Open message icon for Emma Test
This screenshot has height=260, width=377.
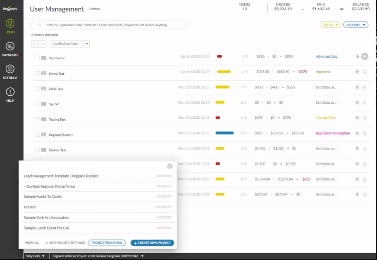[43, 73]
